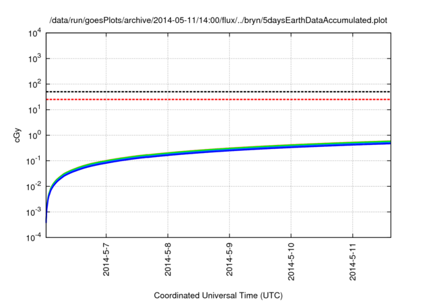431x302 pixels.
Task: Click the 10^-2 y-axis tick label
Action: tap(34, 187)
